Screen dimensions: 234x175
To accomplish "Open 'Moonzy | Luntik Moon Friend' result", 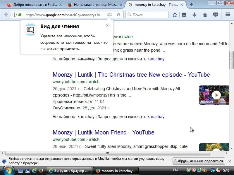I will pos(104,132).
